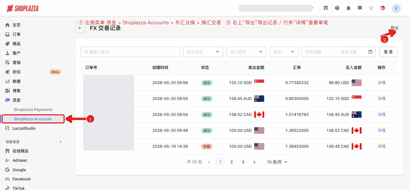Open 详情 for the failed 2026-05-18 row
The width and height of the screenshot is (410, 190).
[x=381, y=146]
